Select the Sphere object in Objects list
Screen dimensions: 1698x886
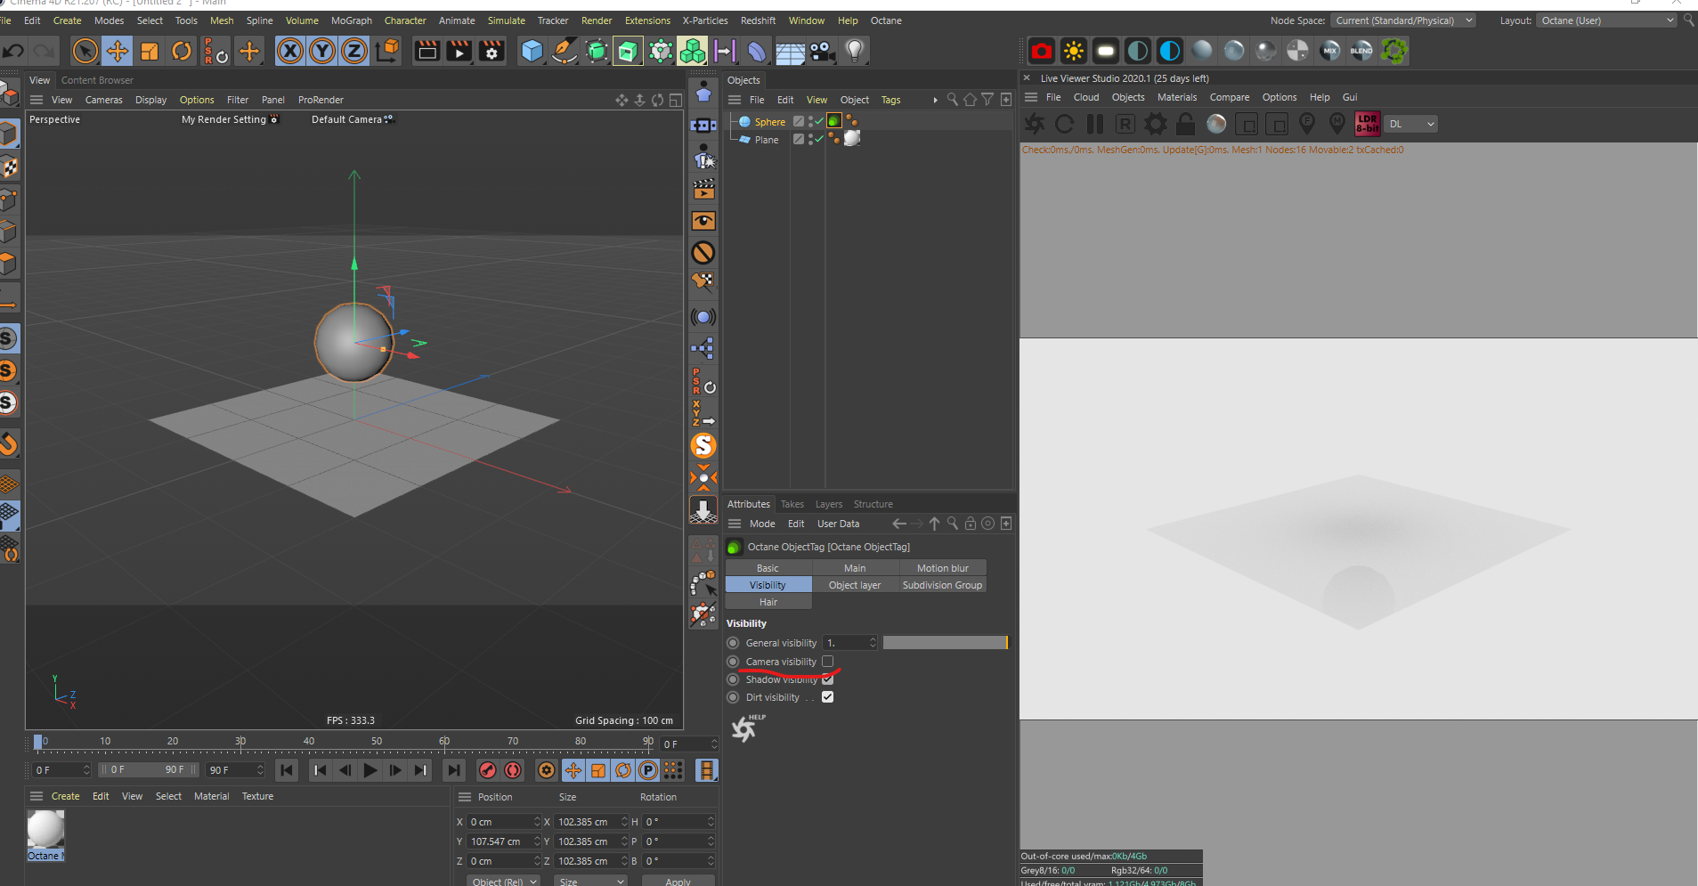pyautogui.click(x=769, y=122)
